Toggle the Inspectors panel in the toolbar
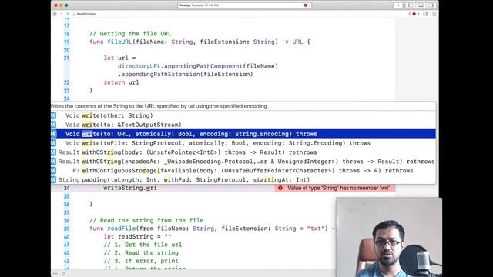 point(431,5)
